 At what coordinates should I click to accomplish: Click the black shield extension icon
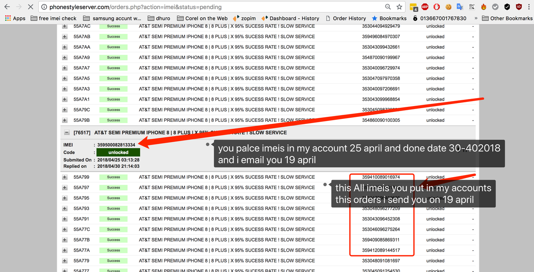pyautogui.click(x=507, y=7)
